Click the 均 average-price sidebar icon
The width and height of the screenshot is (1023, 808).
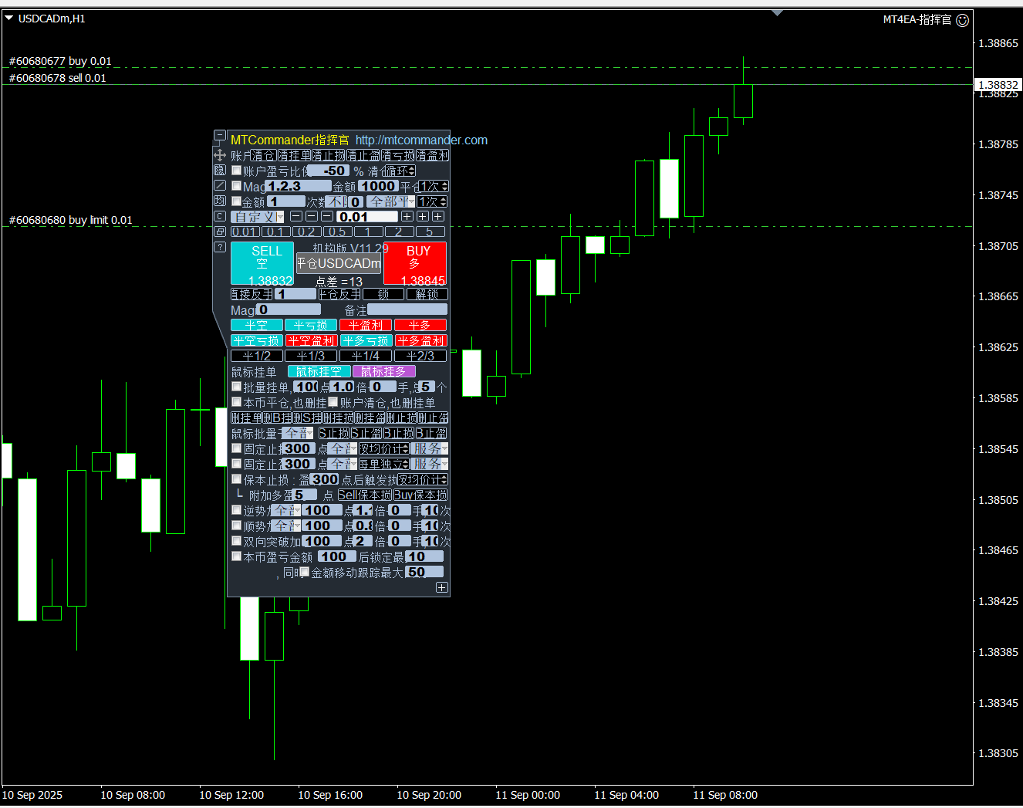click(x=220, y=201)
